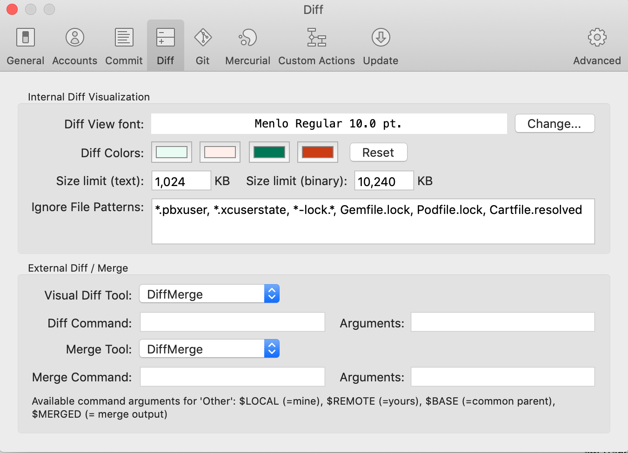This screenshot has width=628, height=453.
Task: Open the Custom Actions icon
Action: pyautogui.click(x=316, y=44)
